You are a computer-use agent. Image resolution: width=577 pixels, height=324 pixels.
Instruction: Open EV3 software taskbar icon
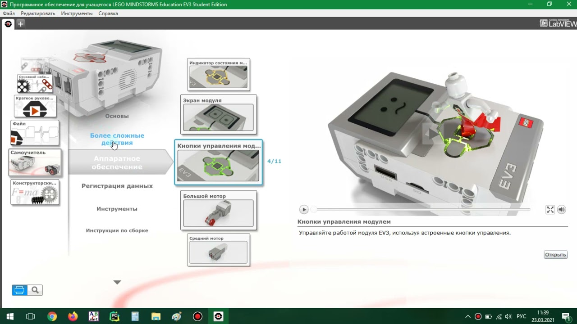[218, 316]
